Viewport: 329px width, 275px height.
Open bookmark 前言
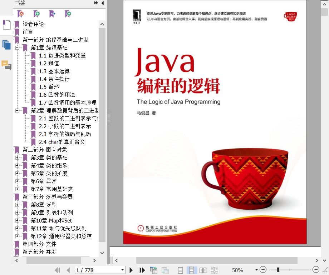(x=28, y=32)
